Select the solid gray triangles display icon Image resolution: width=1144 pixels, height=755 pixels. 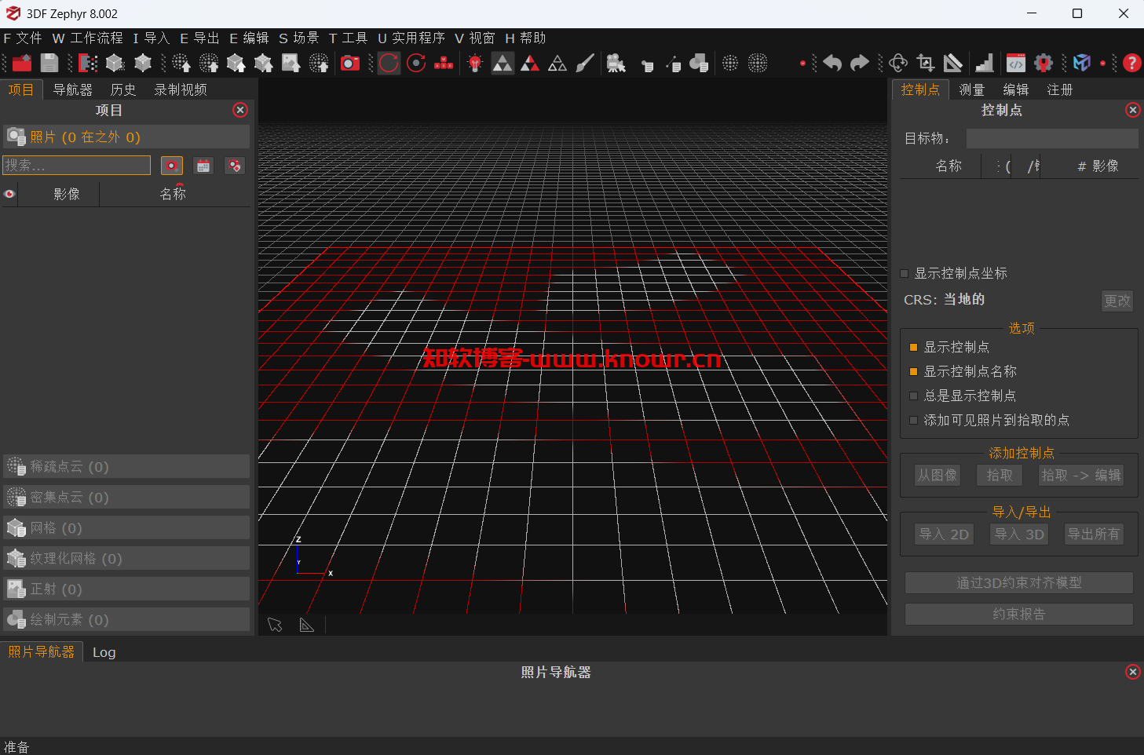[x=503, y=64]
